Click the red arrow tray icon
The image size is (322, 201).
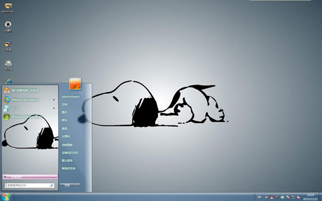[x=277, y=197]
